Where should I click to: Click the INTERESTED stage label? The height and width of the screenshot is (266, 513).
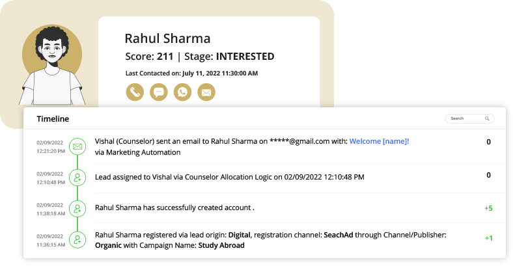coord(245,57)
